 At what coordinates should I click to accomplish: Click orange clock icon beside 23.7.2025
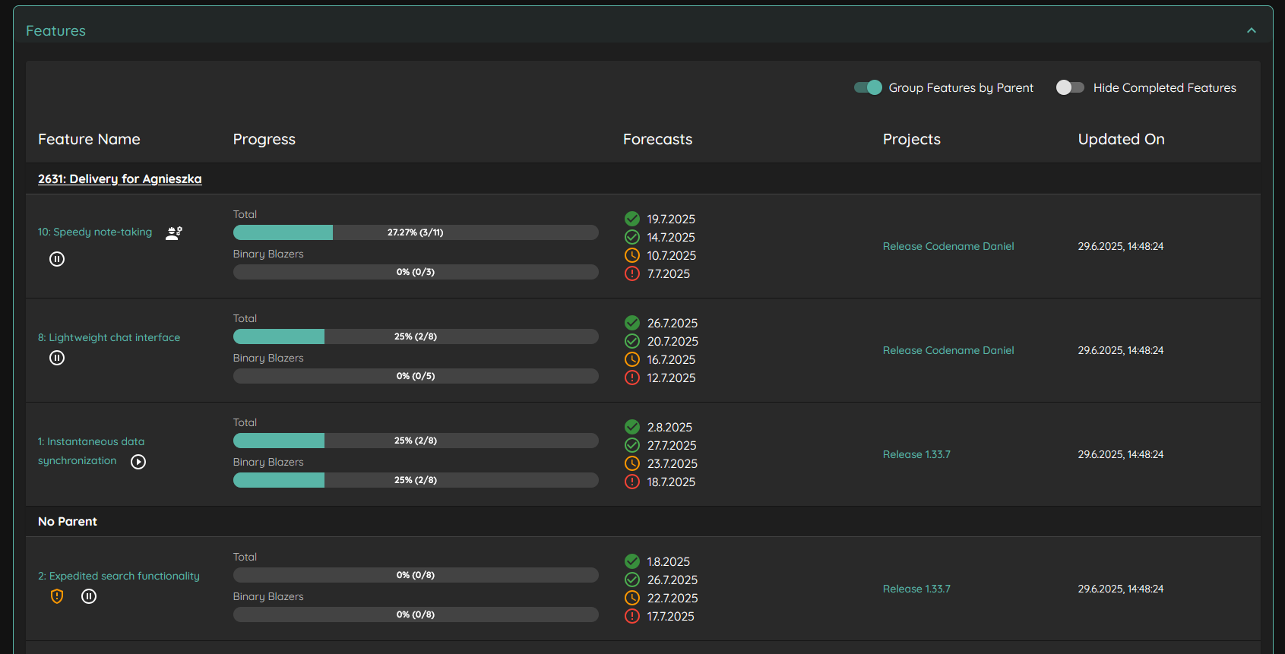[x=632, y=463]
